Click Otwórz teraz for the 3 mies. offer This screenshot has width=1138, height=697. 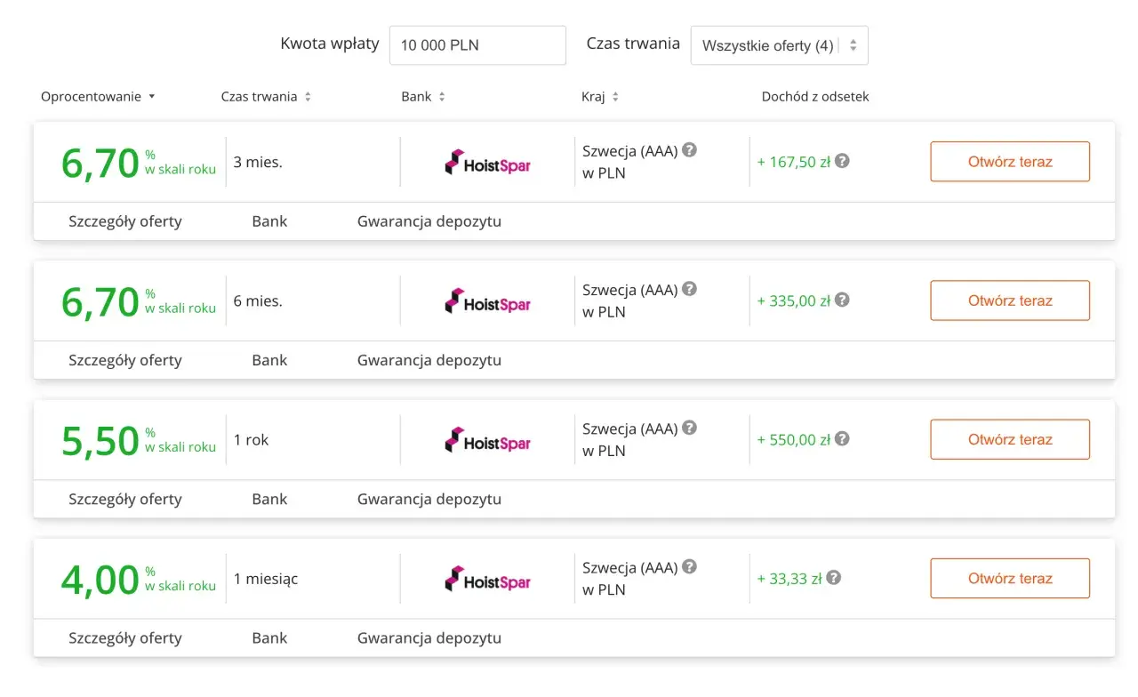pyautogui.click(x=1010, y=162)
